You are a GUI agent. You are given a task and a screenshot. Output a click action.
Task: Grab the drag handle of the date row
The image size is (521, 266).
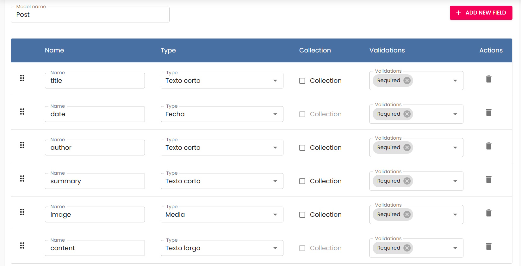22,112
